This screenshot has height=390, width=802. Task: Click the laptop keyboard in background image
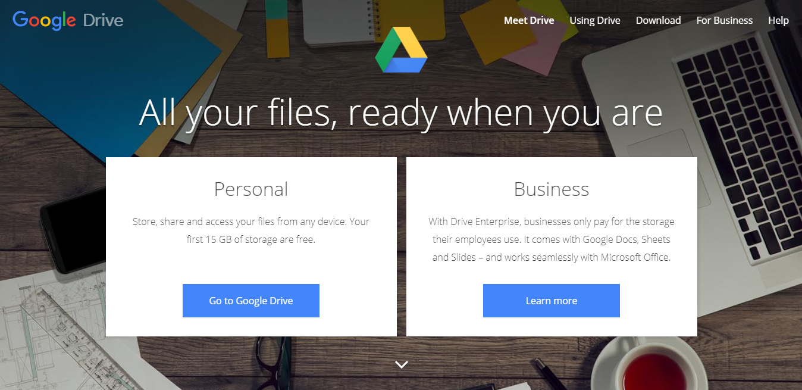(737, 149)
